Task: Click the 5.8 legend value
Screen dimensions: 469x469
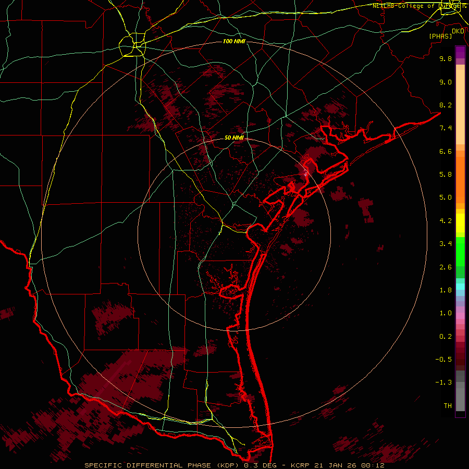Action: pos(446,175)
